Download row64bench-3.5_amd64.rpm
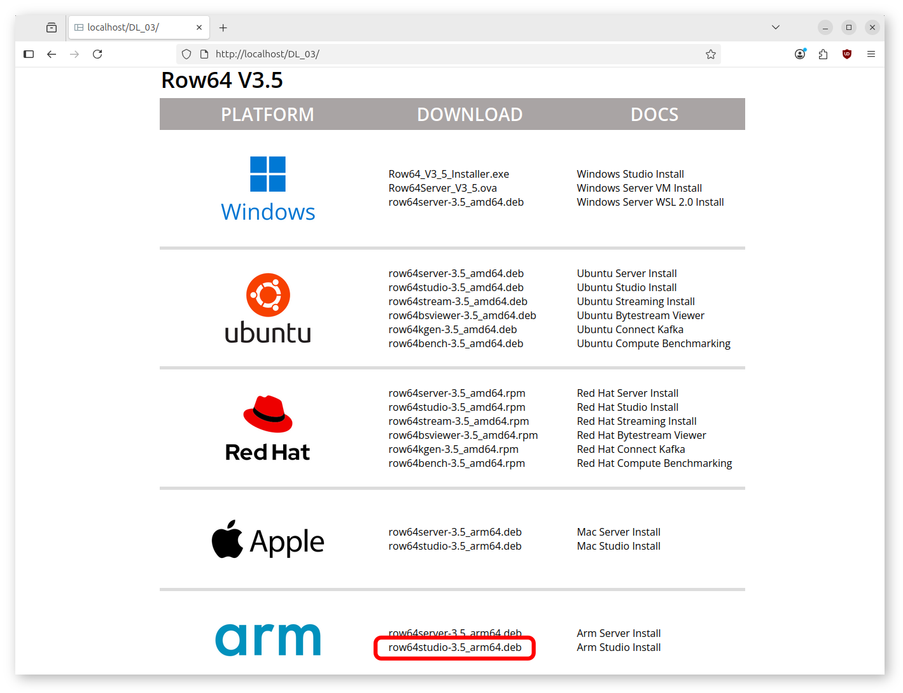The height and width of the screenshot is (693, 903). (457, 463)
